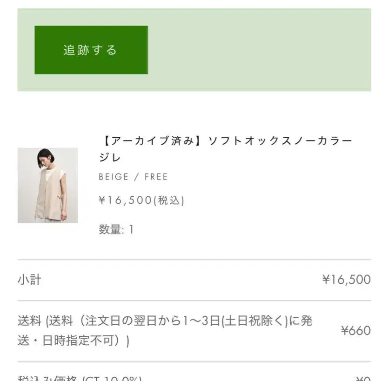Open the beige vest product thumbnail
This screenshot has height=381, width=381.
point(48,186)
